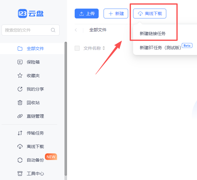Select 新建BT任务 (测试版) menu entry
Image resolution: width=197 pixels, height=180 pixels.
pyautogui.click(x=160, y=48)
